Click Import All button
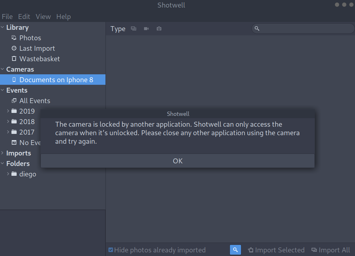The image size is (355, 256). [x=331, y=250]
